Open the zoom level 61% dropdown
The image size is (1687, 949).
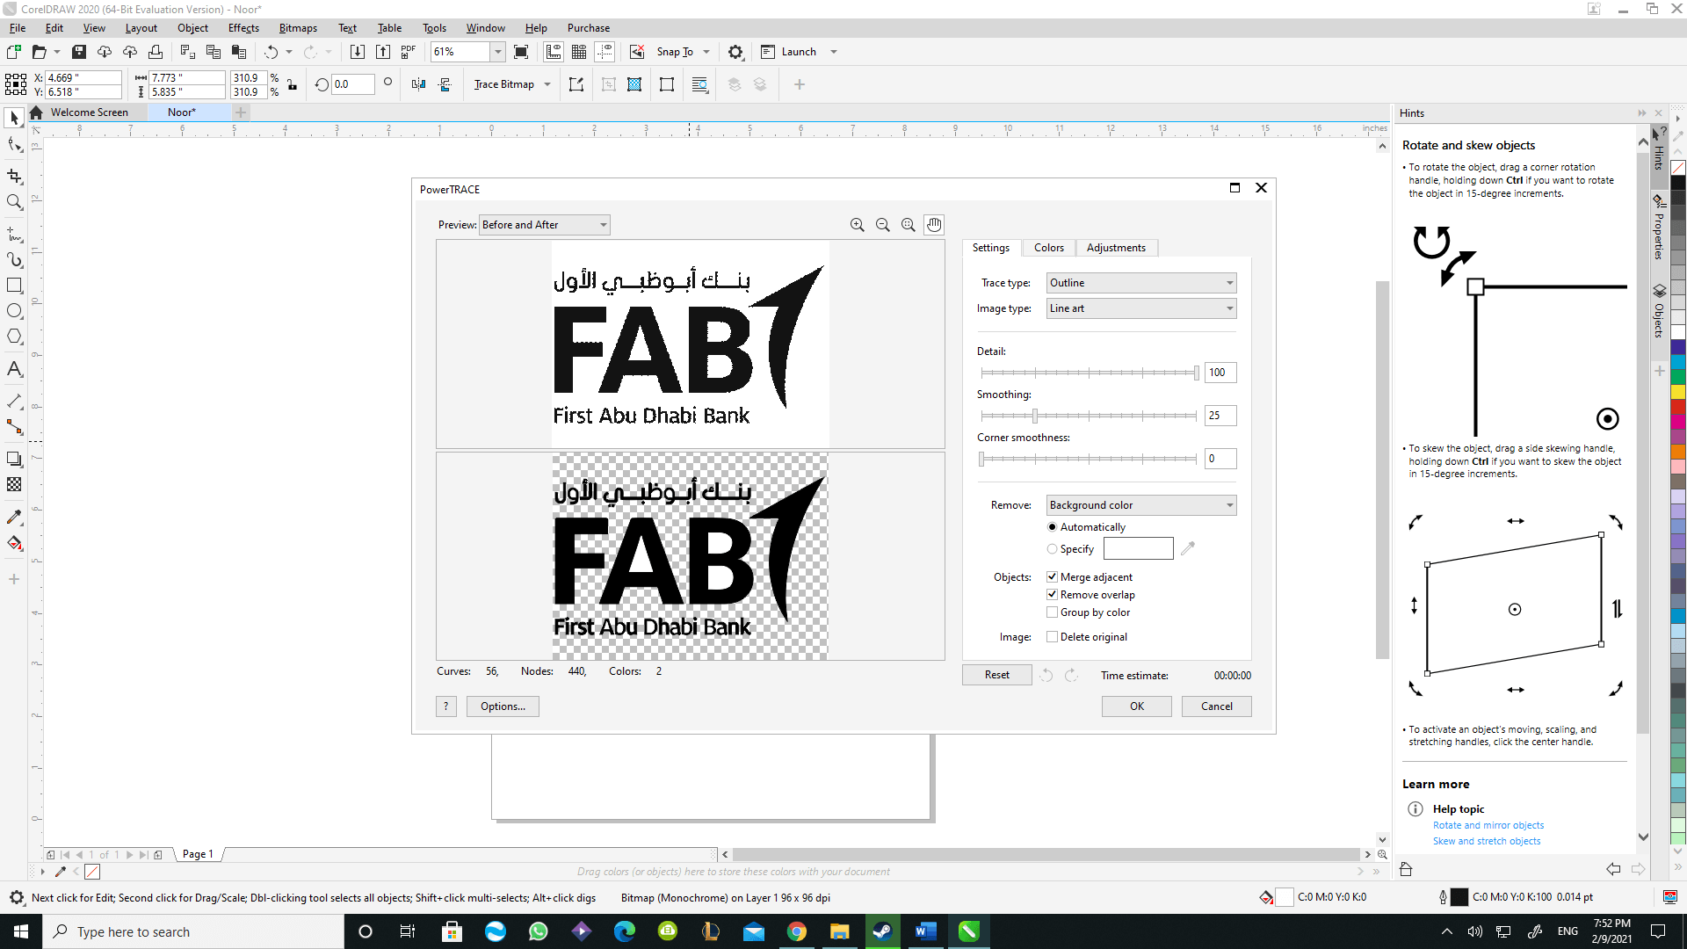pos(497,52)
